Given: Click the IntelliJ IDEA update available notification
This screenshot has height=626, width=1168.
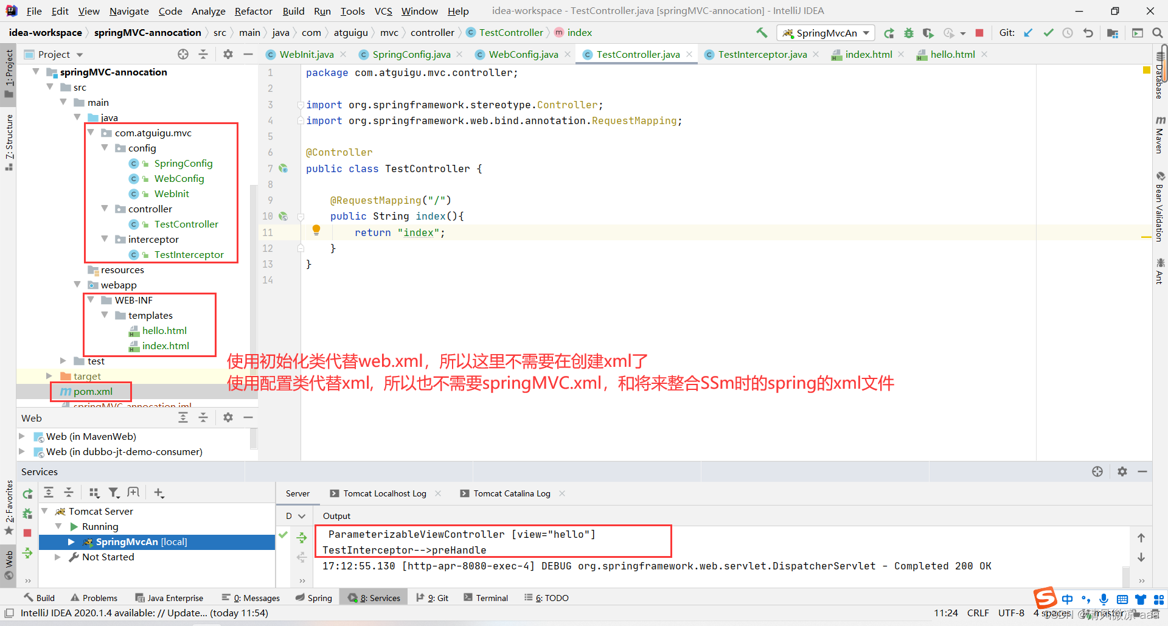Looking at the screenshot, I should 144,613.
